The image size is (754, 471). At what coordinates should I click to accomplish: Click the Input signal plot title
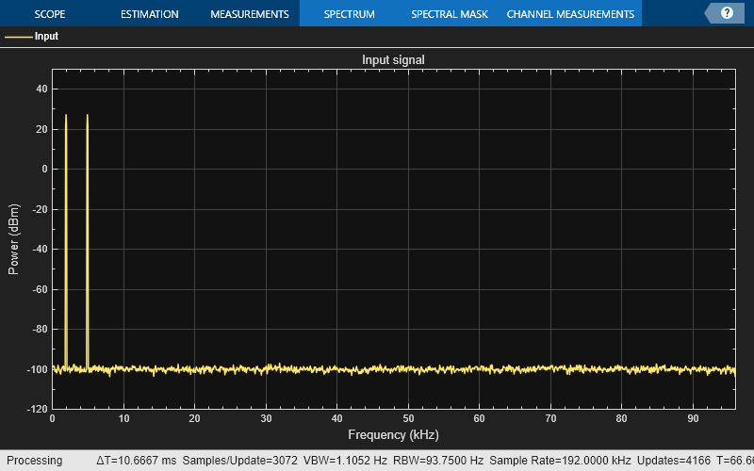point(393,59)
